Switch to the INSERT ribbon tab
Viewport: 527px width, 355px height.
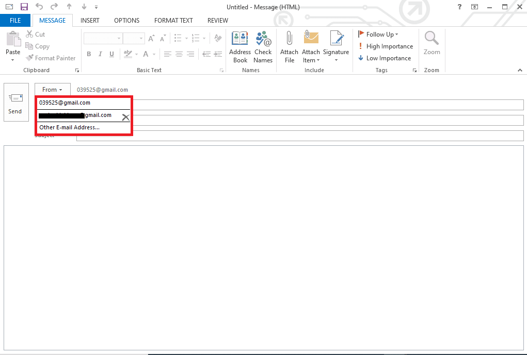(90, 20)
